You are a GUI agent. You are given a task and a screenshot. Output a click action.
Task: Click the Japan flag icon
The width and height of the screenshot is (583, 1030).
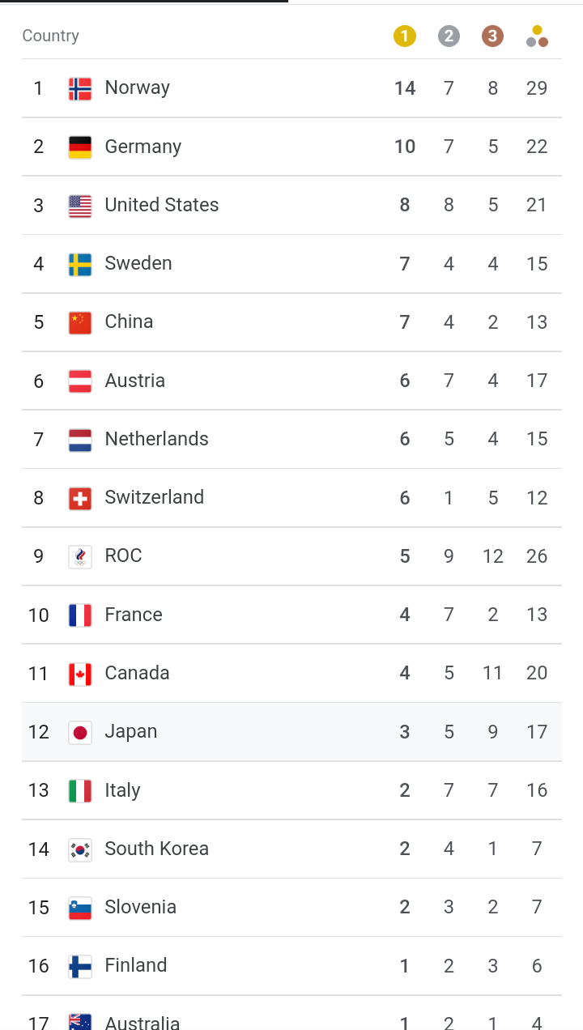[x=80, y=732]
